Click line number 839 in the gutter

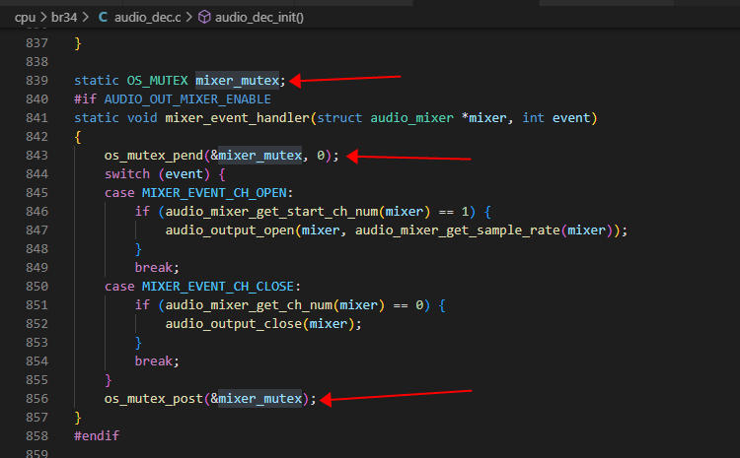click(x=37, y=81)
